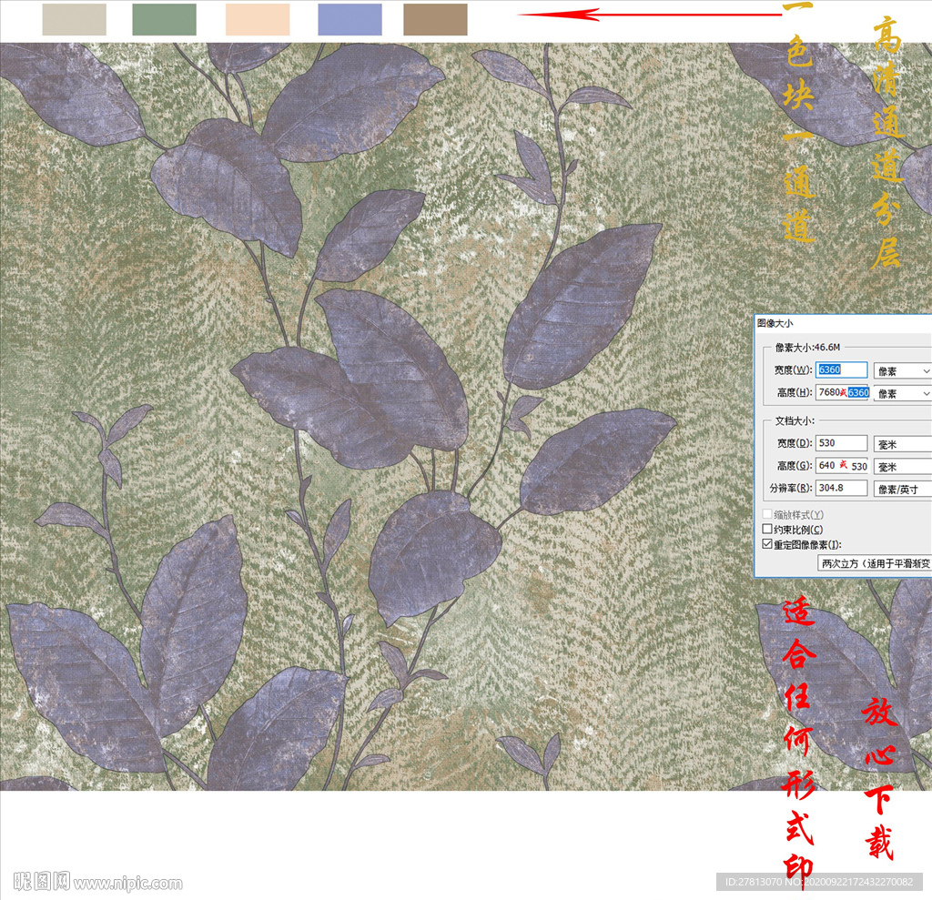Enable the 约束比例 checkbox
Screen dimensions: 932x900
click(x=767, y=529)
